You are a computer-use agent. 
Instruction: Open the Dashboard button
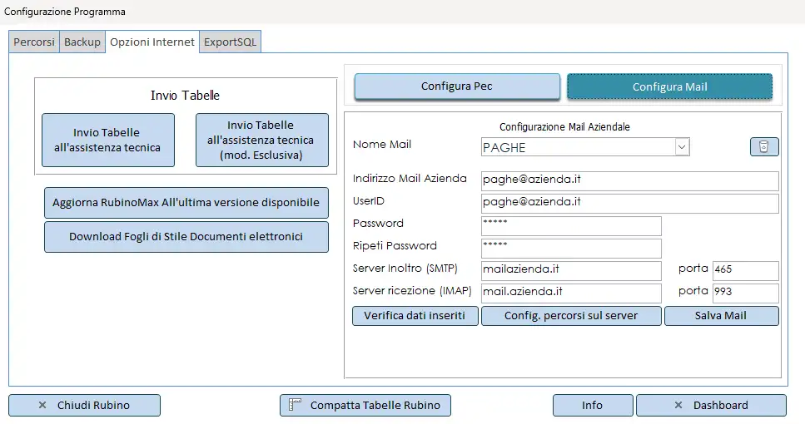pyautogui.click(x=711, y=406)
